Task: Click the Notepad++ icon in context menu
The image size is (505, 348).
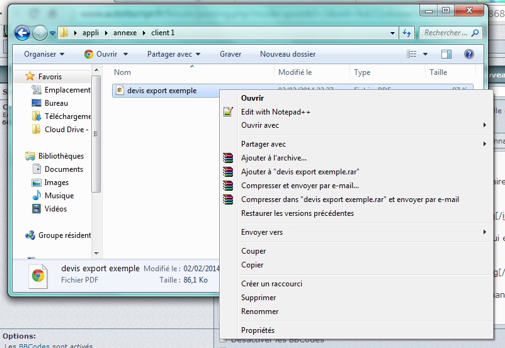Action: click(228, 112)
